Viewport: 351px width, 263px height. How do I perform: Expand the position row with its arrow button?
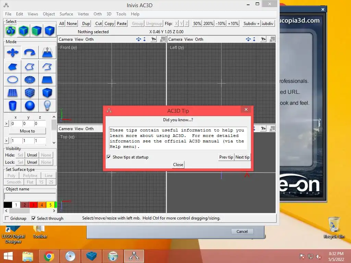tap(6, 123)
